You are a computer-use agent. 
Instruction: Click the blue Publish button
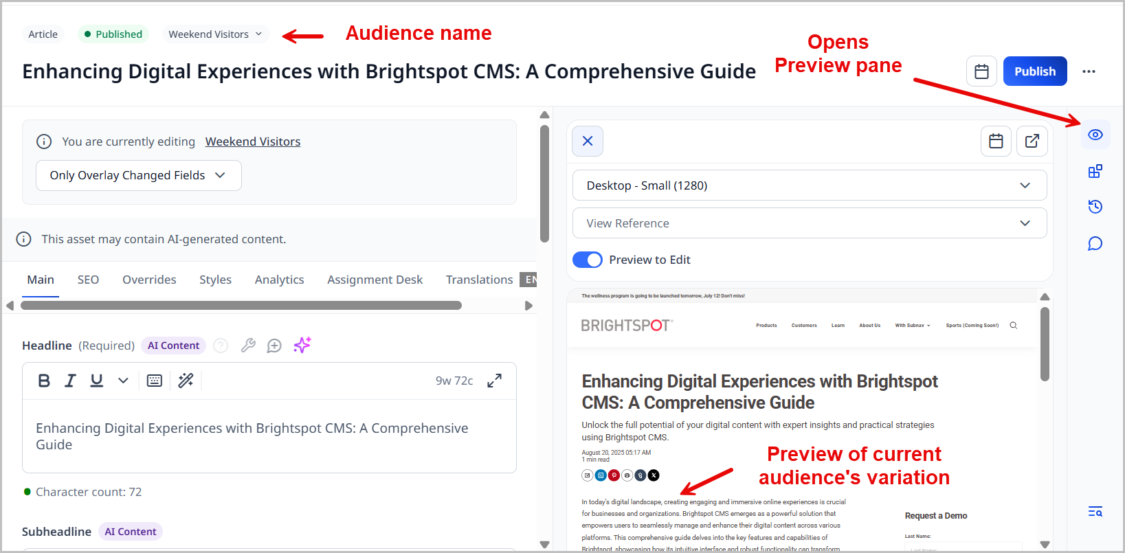(1035, 71)
